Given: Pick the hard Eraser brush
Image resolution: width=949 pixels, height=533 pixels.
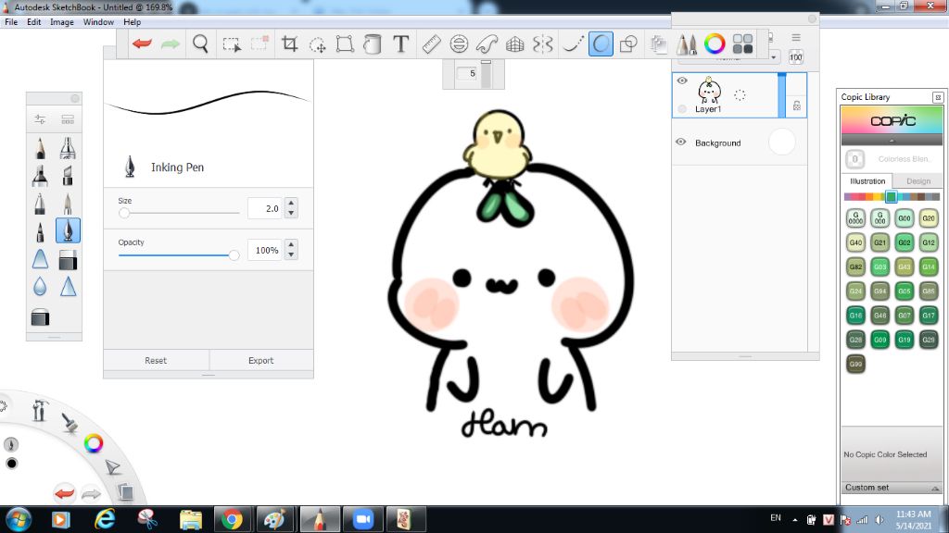Looking at the screenshot, I should tap(68, 260).
